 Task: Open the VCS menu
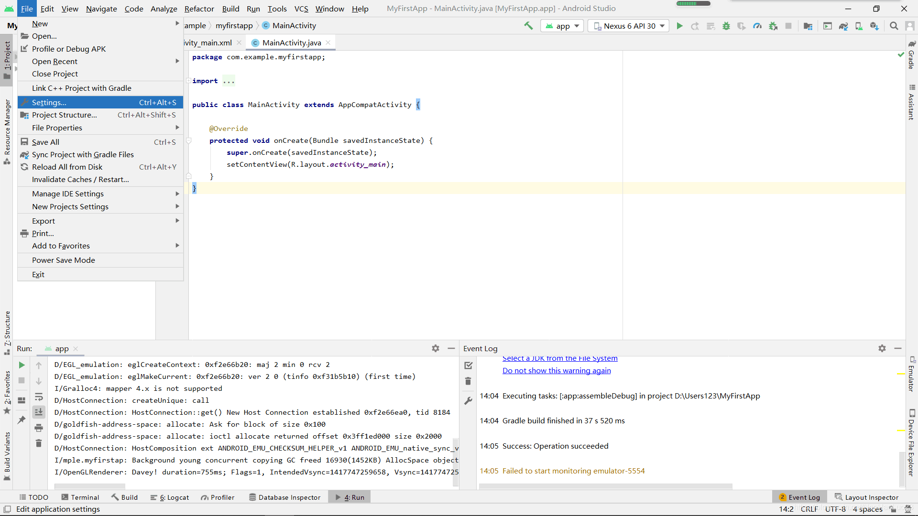coord(301,9)
